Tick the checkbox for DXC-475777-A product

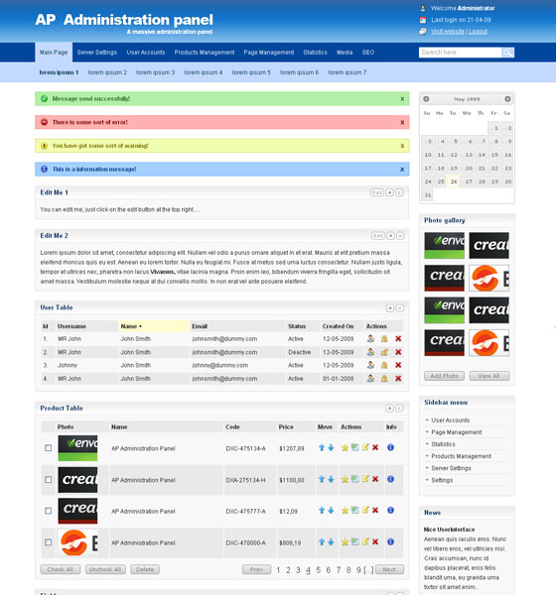tap(49, 511)
